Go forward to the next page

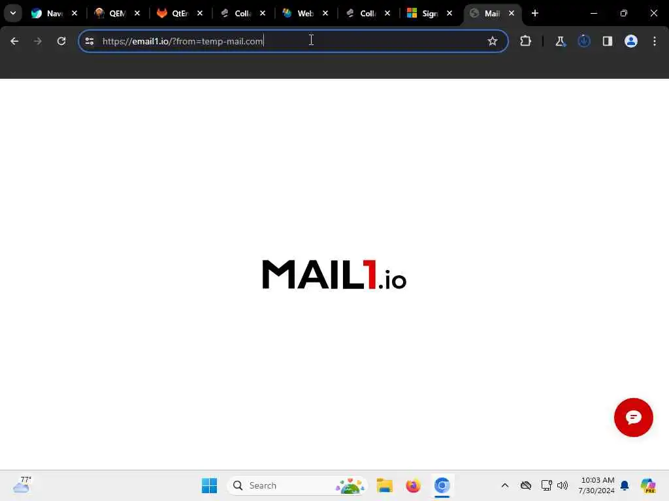(37, 41)
